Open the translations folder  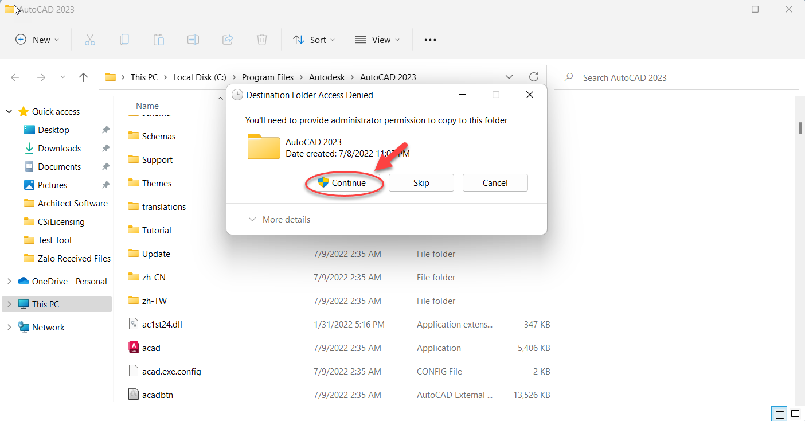click(x=157, y=207)
